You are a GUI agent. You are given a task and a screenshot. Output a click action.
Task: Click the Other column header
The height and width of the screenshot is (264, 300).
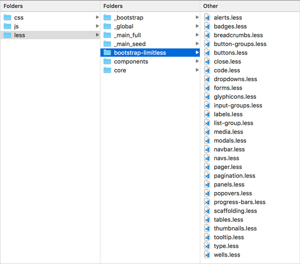[211, 6]
